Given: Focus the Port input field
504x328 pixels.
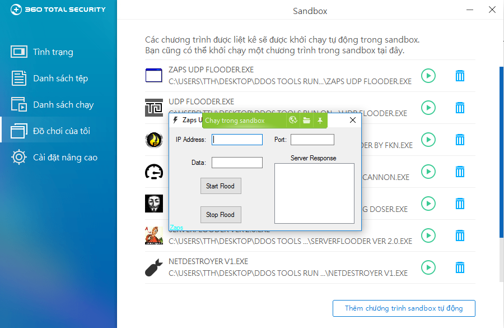Looking at the screenshot, I should [312, 140].
